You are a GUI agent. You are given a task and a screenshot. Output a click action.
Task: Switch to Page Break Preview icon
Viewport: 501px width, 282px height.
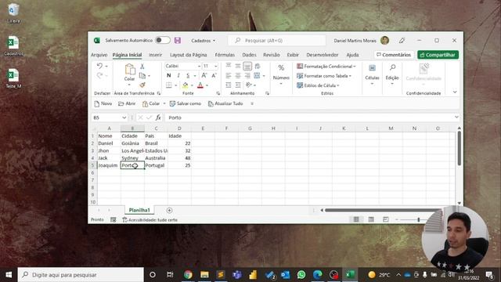(x=386, y=219)
